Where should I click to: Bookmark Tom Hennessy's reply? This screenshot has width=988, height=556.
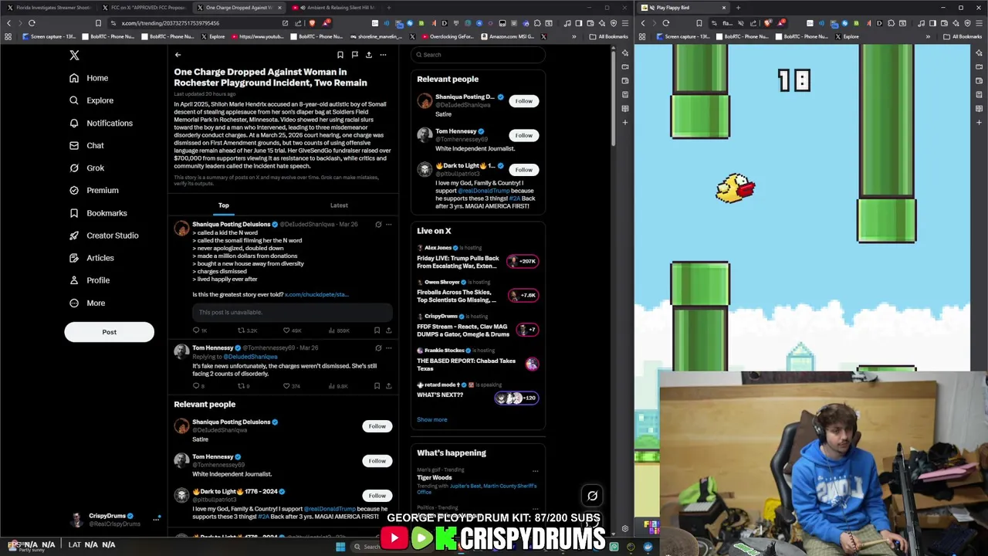click(x=377, y=386)
